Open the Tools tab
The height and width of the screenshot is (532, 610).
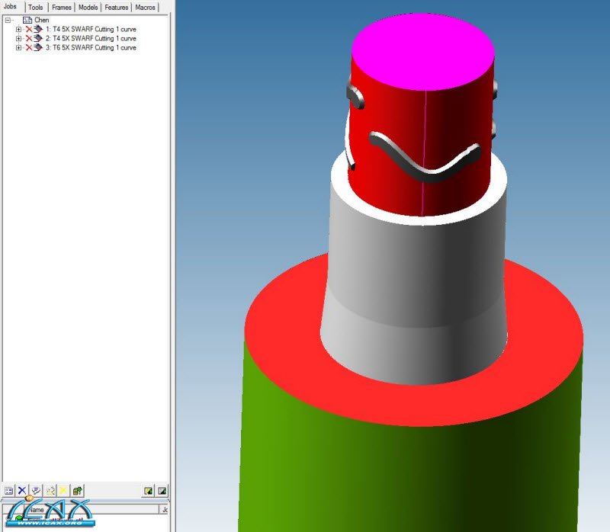(35, 8)
